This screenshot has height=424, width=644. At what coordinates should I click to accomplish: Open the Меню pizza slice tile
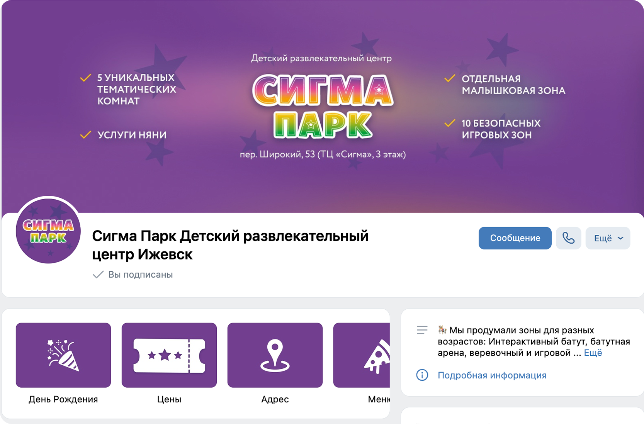(x=362, y=355)
